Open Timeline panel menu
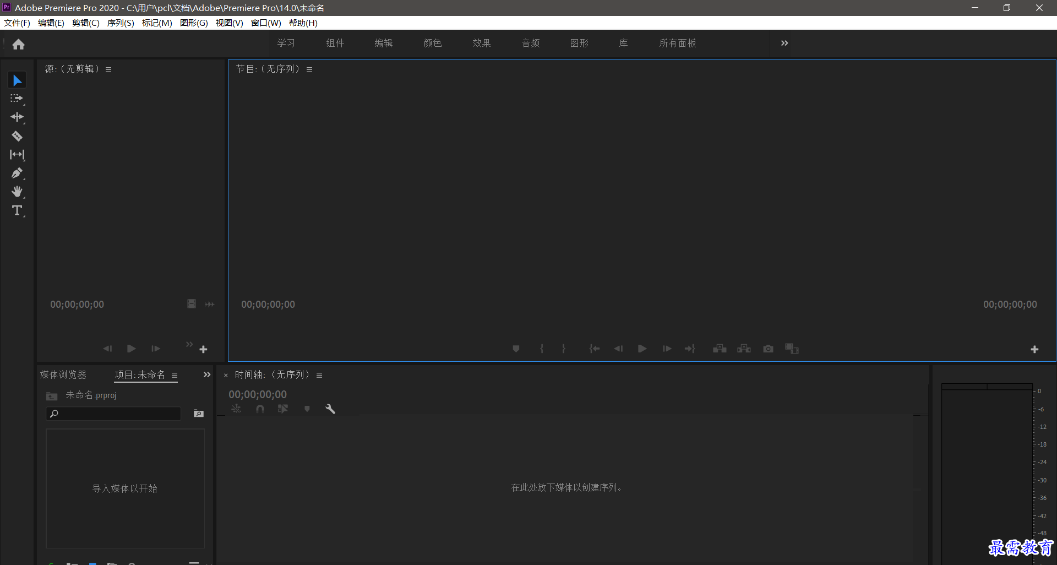The height and width of the screenshot is (565, 1057). pyautogui.click(x=319, y=375)
